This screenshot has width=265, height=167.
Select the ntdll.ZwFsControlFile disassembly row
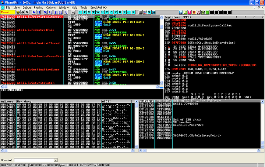[x=80, y=30]
